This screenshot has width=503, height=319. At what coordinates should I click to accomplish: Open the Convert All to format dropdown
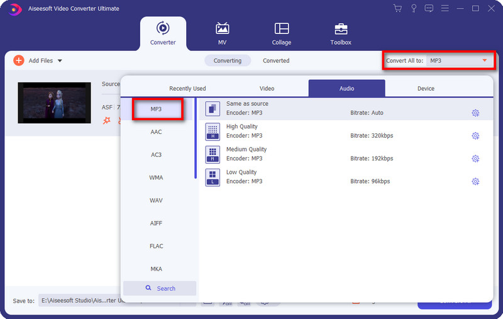point(484,60)
